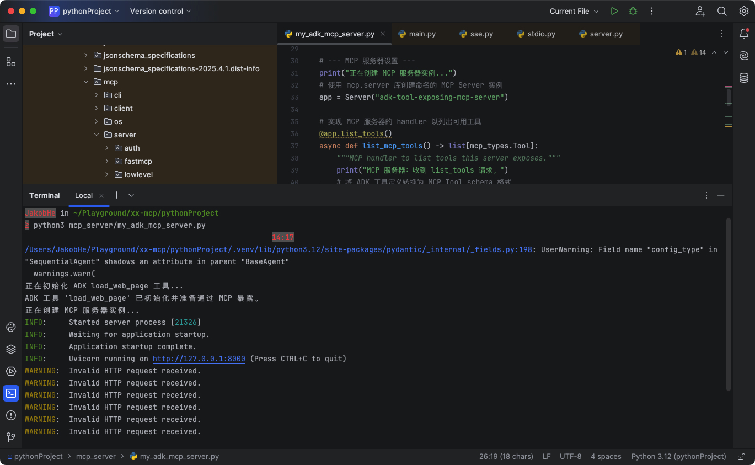Viewport: 755px width, 465px height.
Task: Open the Problems tool window icon
Action: coord(11,415)
